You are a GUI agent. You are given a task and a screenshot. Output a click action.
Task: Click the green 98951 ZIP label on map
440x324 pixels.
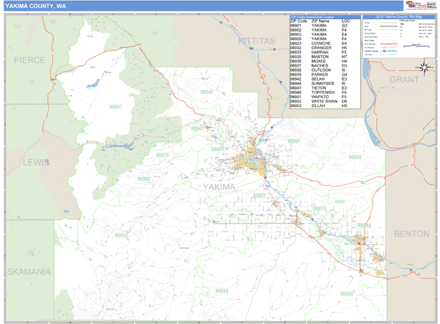click(x=260, y=196)
